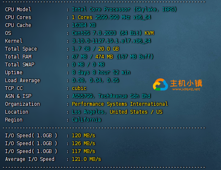Select "Los Angeles, United States / US"
The image size is (221, 170).
[117, 112]
